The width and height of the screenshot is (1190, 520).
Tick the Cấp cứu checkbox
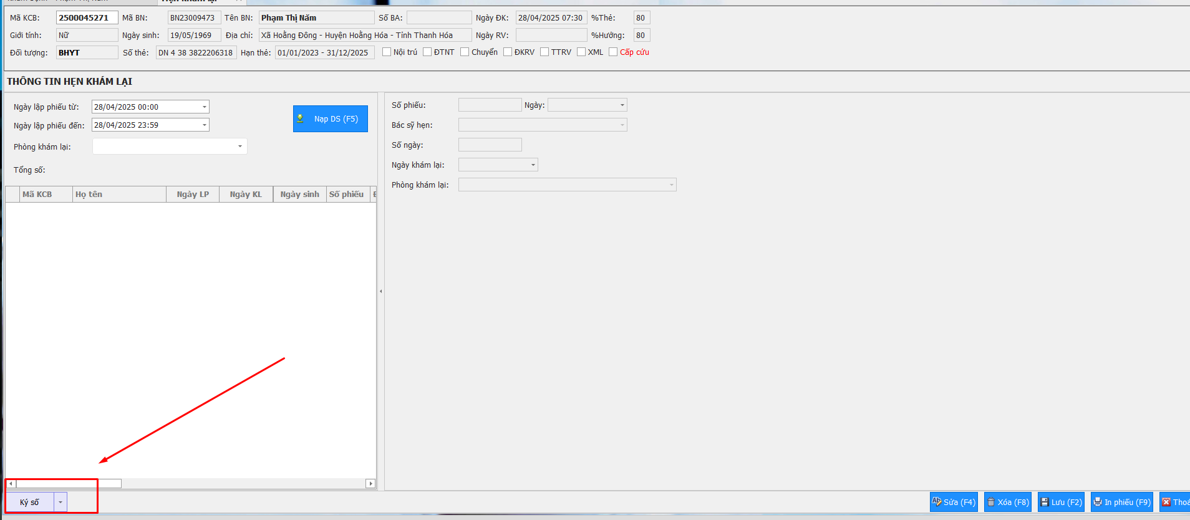(613, 52)
